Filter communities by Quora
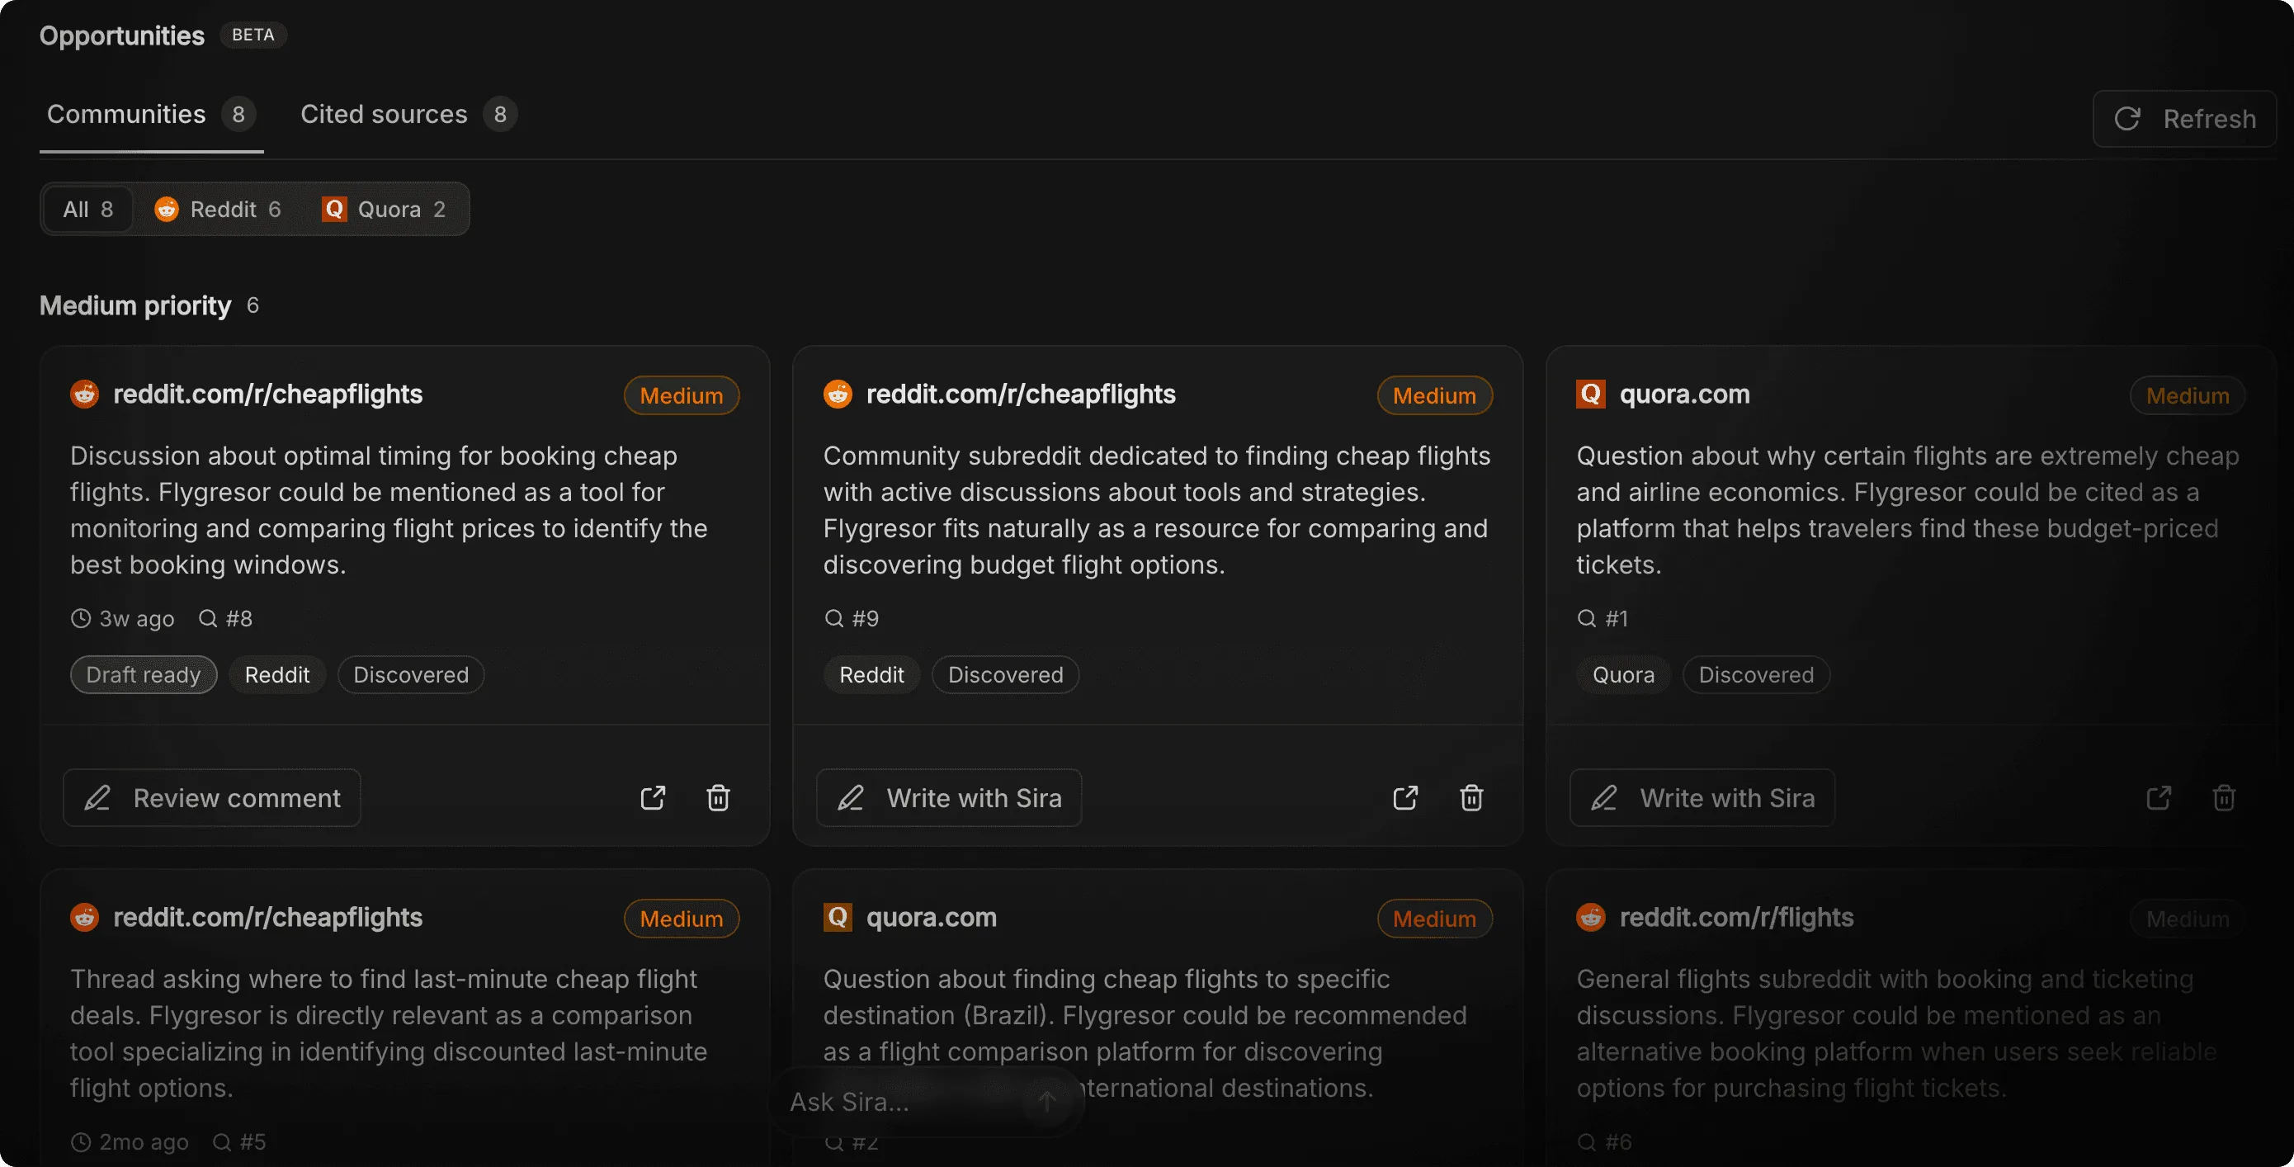2294x1167 pixels. [x=384, y=210]
